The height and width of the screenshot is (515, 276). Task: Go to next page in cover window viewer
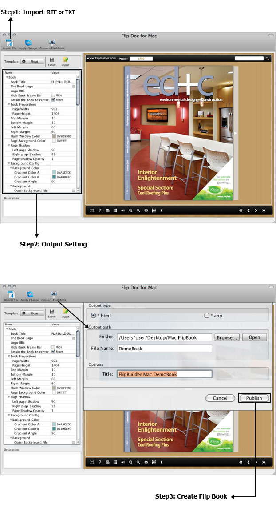pos(256,210)
